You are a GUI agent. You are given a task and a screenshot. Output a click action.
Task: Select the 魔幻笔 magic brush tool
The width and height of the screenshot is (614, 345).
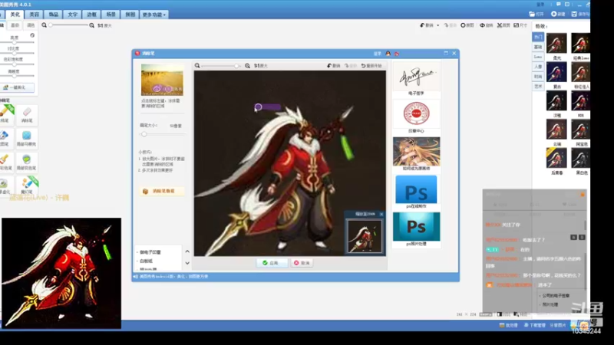[27, 185]
